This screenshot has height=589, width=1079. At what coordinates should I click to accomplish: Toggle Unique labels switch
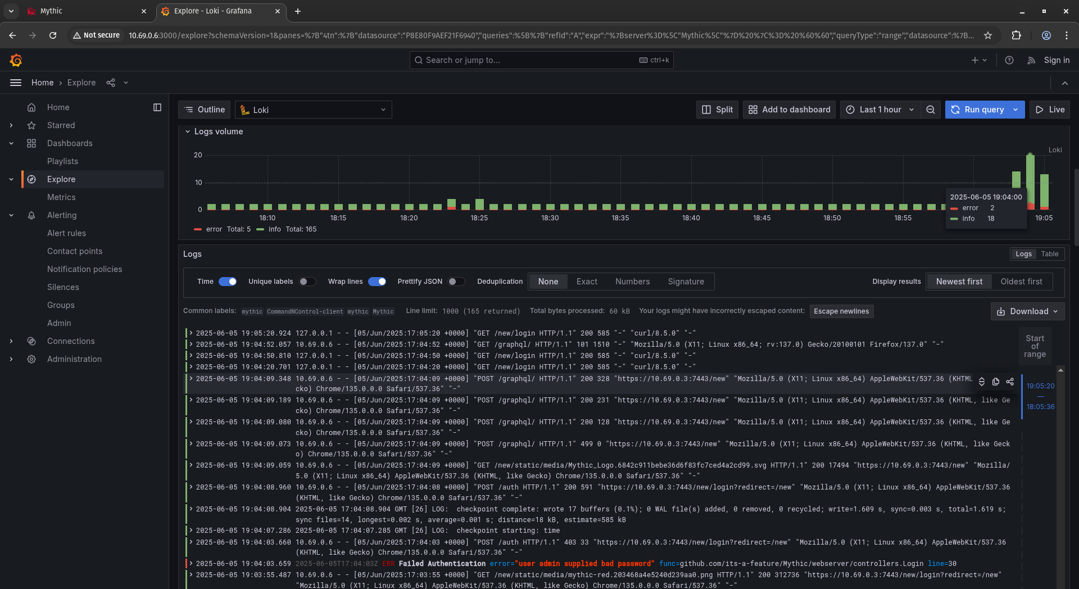pos(307,282)
